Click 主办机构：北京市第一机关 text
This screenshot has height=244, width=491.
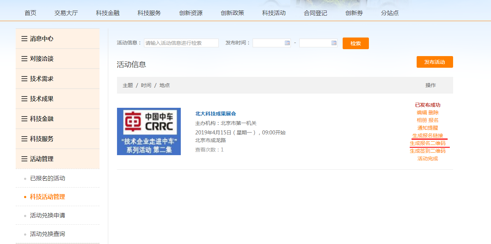tap(226, 123)
